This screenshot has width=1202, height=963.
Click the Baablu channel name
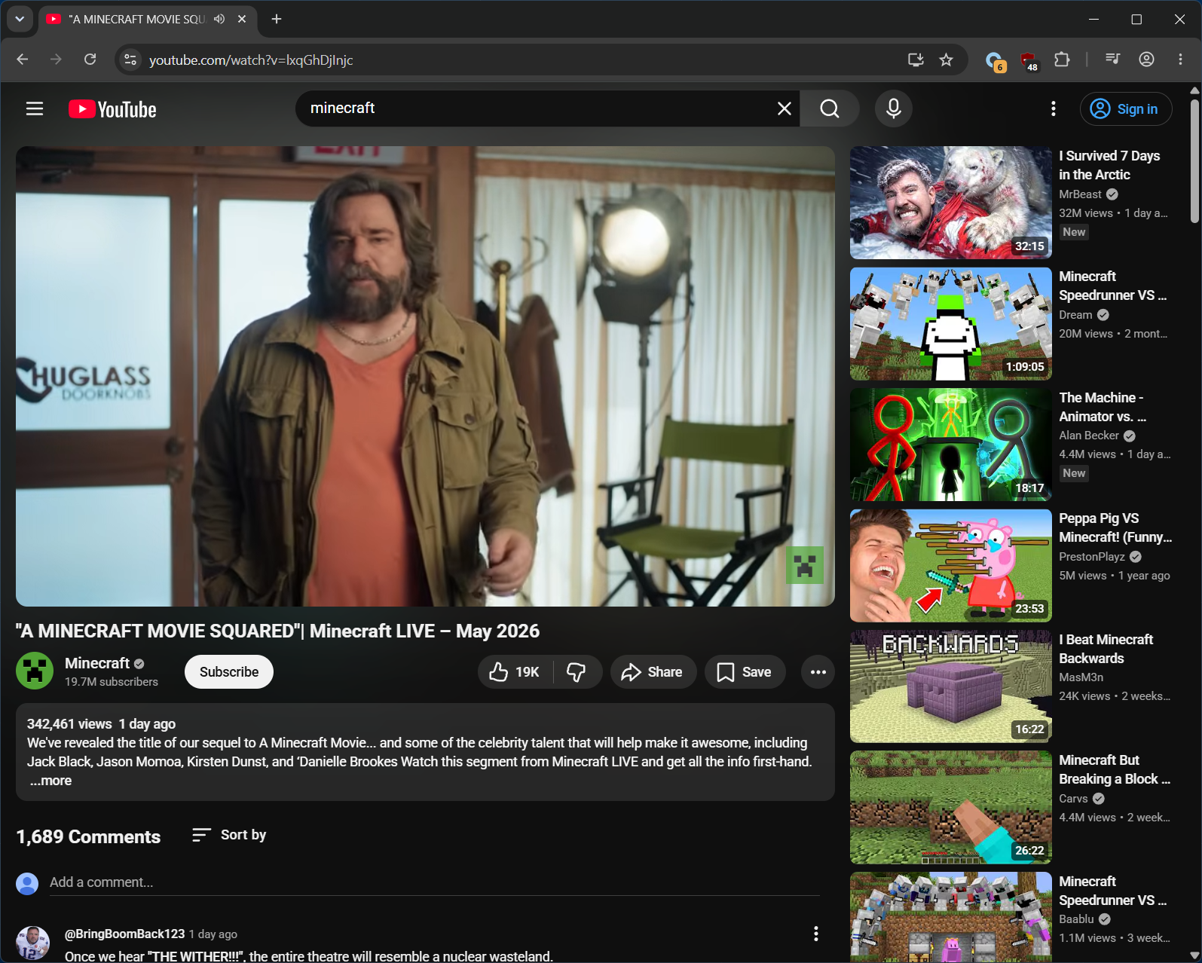click(x=1076, y=919)
